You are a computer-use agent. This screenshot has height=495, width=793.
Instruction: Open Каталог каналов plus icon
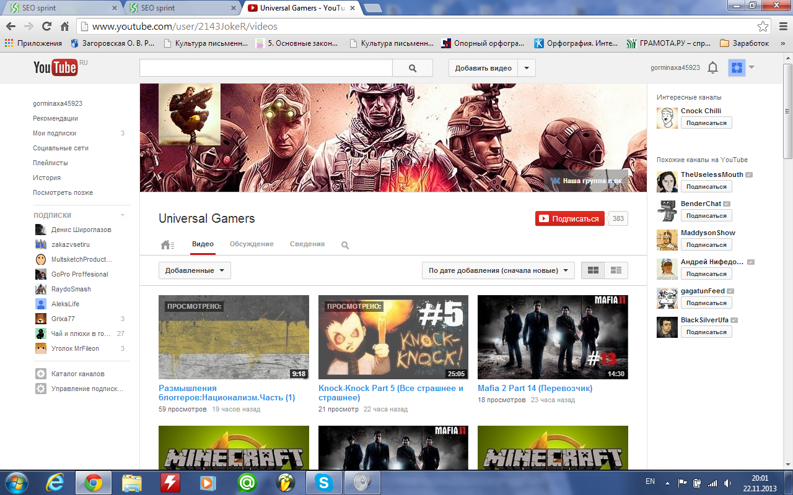click(41, 374)
